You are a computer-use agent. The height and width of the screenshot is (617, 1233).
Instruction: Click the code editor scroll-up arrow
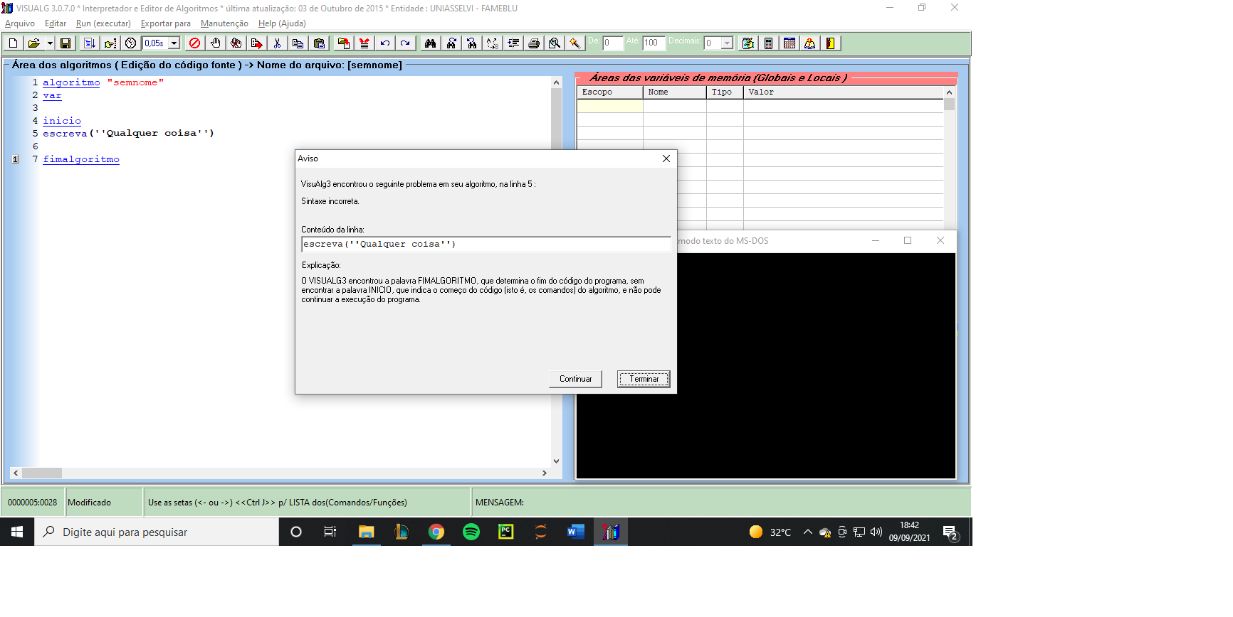point(557,82)
